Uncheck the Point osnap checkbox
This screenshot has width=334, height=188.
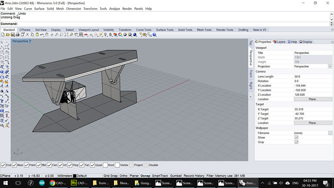tap(26, 165)
